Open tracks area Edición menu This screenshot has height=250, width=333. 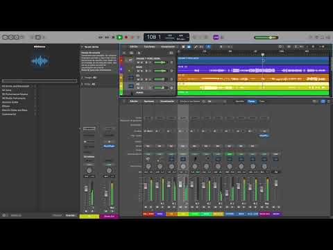[x=133, y=47]
